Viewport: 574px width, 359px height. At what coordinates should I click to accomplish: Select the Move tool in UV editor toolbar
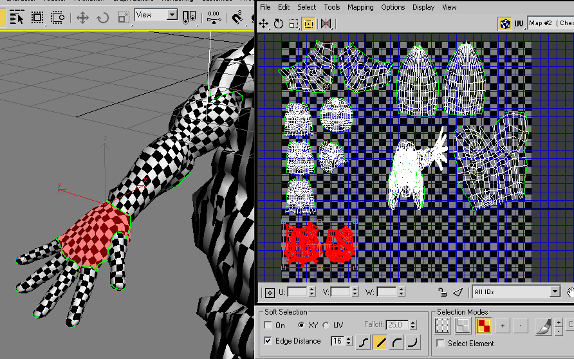point(264,24)
